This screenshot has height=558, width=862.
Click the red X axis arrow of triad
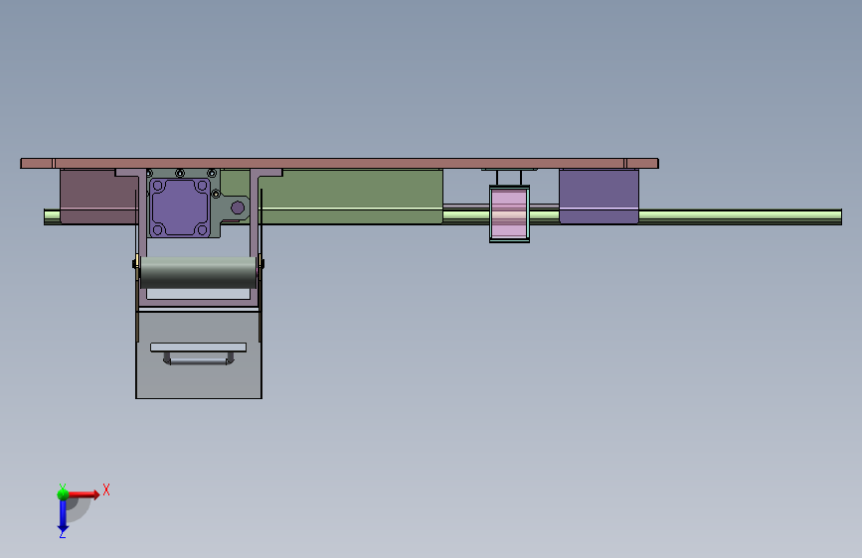tap(84, 494)
